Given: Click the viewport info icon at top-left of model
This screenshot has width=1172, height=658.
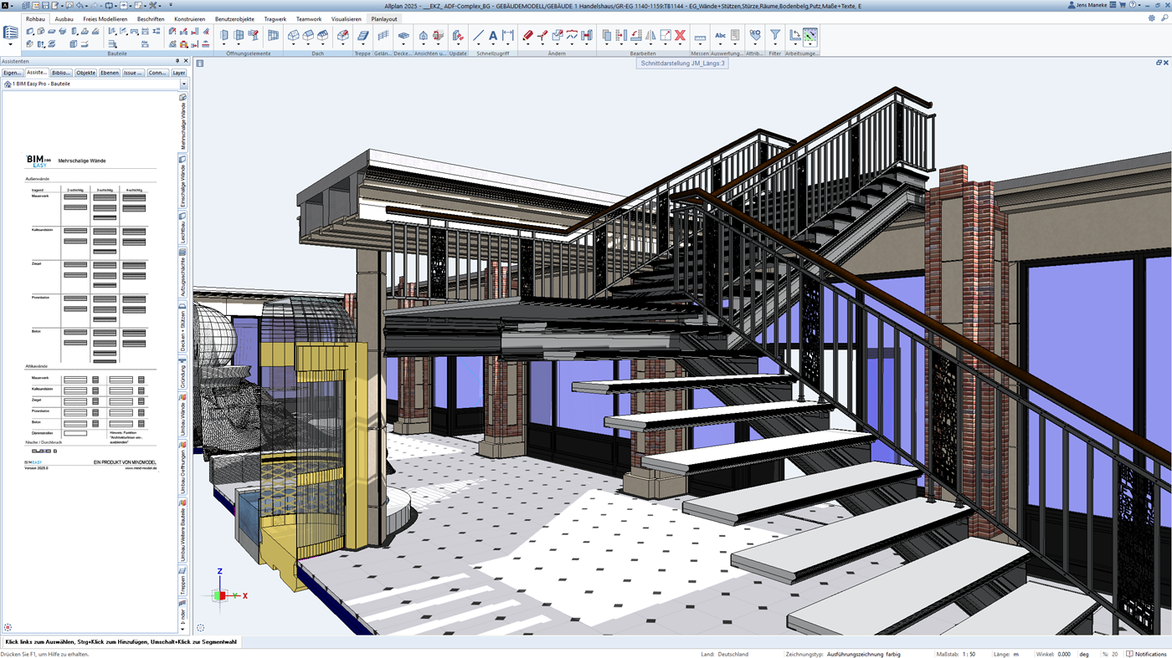Looking at the screenshot, I should [x=200, y=64].
